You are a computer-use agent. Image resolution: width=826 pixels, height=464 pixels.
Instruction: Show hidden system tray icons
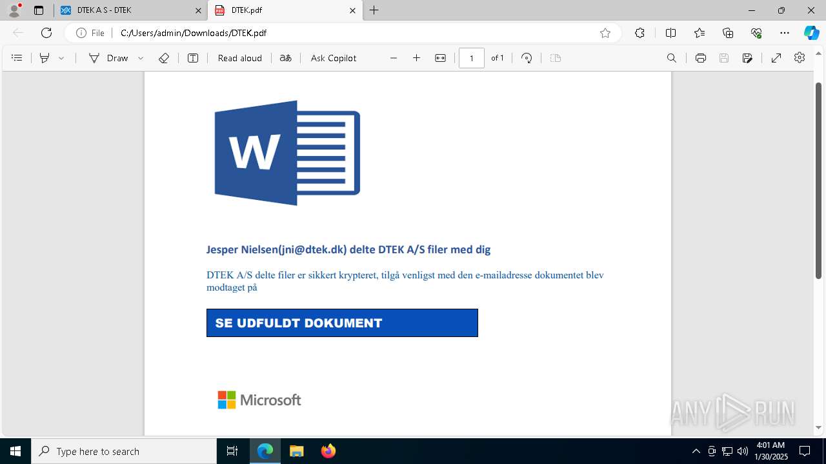696,451
